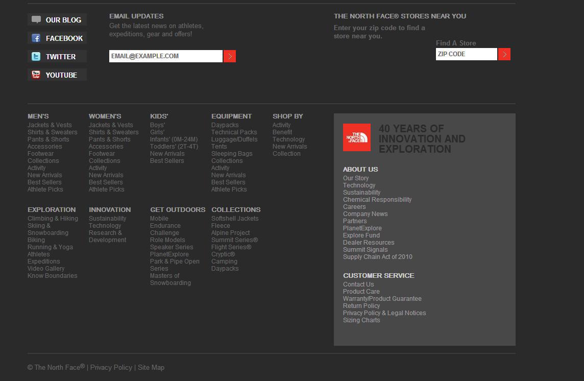
Task: Open Kids' Boys' link
Action: (x=158, y=125)
